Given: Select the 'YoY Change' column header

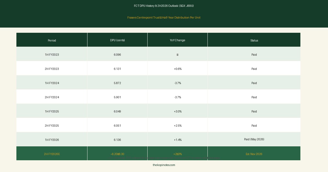Looking at the screenshot, I should click(x=177, y=40).
